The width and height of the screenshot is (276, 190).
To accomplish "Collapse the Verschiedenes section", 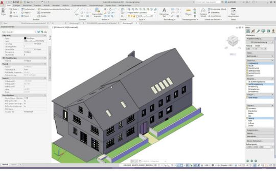I will coord(45,95).
